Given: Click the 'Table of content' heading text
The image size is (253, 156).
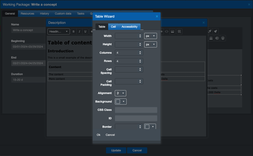Looking at the screenshot, I should click(70, 43).
